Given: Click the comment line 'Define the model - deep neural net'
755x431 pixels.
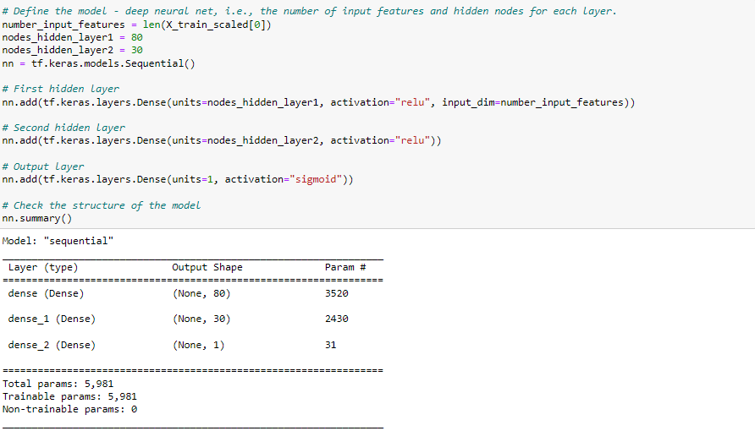Looking at the screenshot, I should click(x=309, y=11).
